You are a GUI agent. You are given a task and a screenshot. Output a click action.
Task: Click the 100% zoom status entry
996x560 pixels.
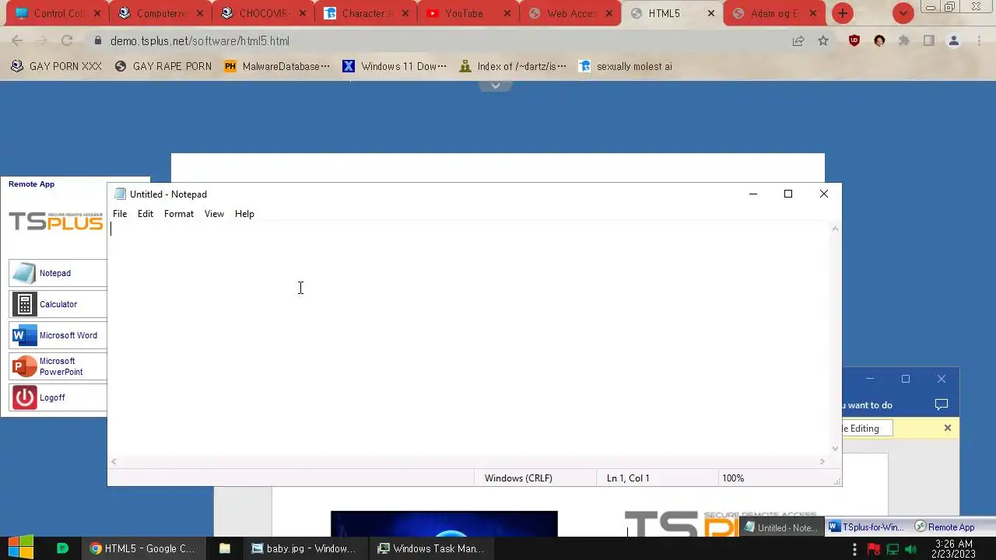733,478
